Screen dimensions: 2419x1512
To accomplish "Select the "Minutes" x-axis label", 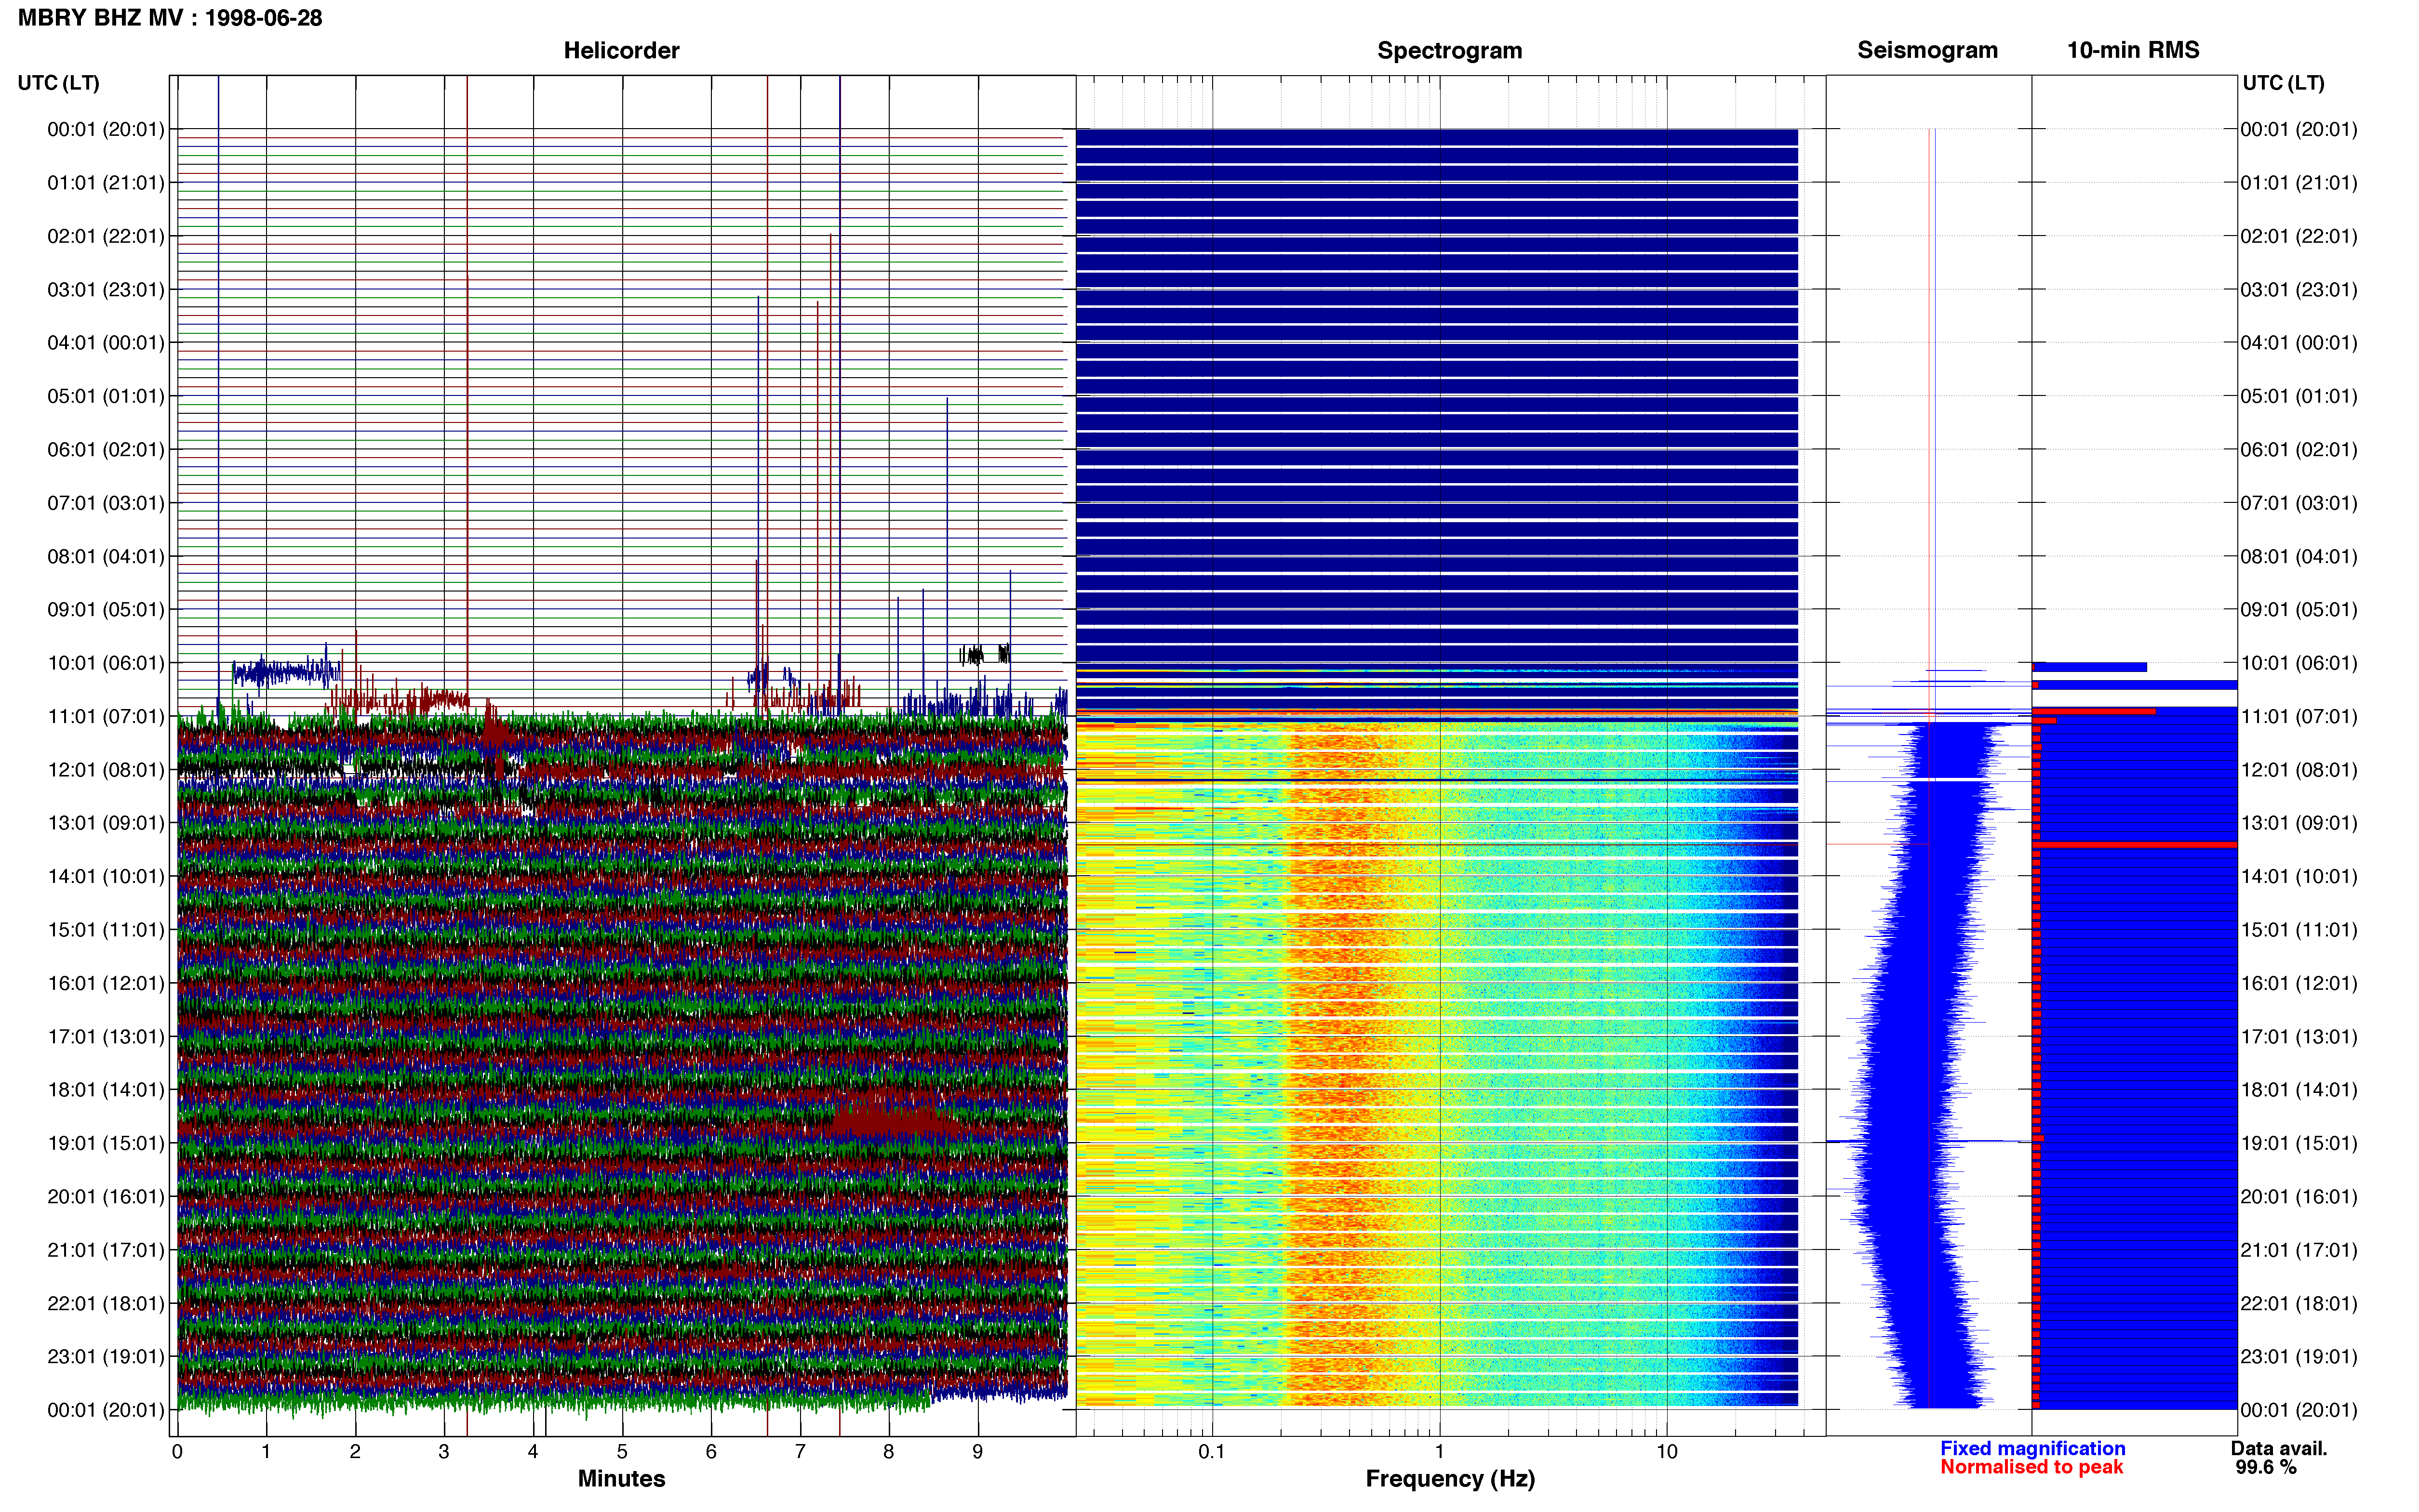I will tap(621, 1478).
